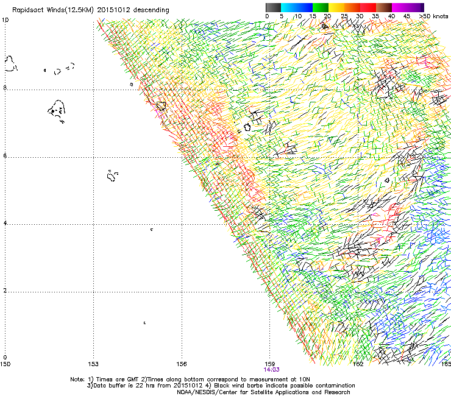Click the 2 latitude axis label

coord(5,290)
